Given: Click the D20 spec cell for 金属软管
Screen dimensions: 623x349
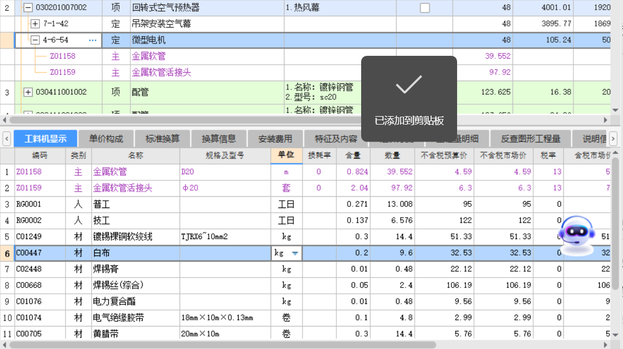Looking at the screenshot, I should click(225, 172).
